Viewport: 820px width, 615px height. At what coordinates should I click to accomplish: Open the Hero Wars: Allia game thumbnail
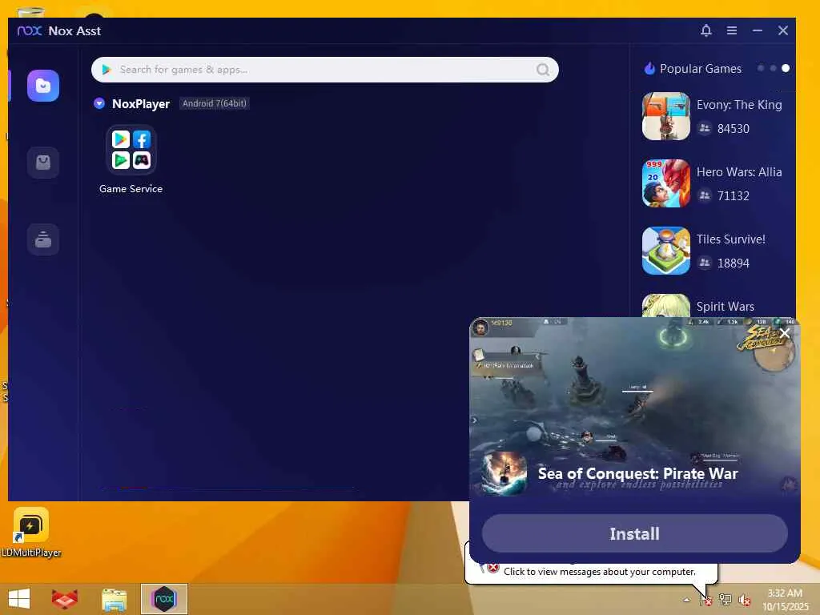(x=665, y=183)
